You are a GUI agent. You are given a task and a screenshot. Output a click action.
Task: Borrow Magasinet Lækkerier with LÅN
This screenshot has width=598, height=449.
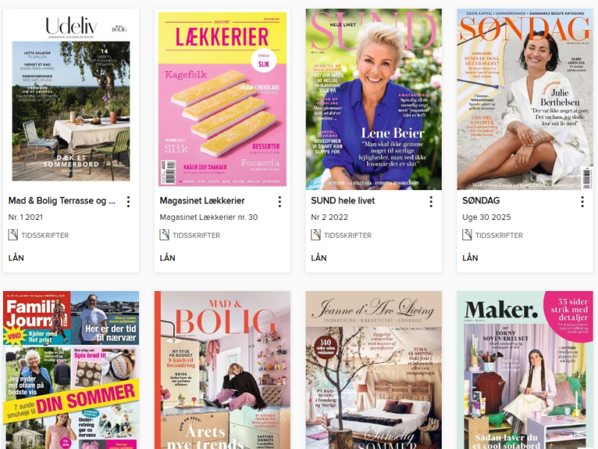[x=167, y=257]
